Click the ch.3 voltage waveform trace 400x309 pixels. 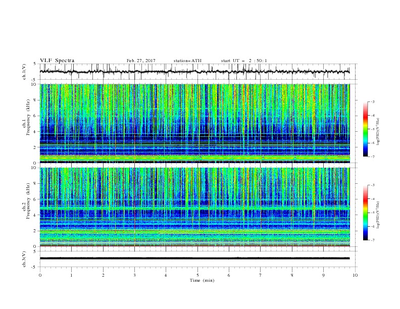194,259
